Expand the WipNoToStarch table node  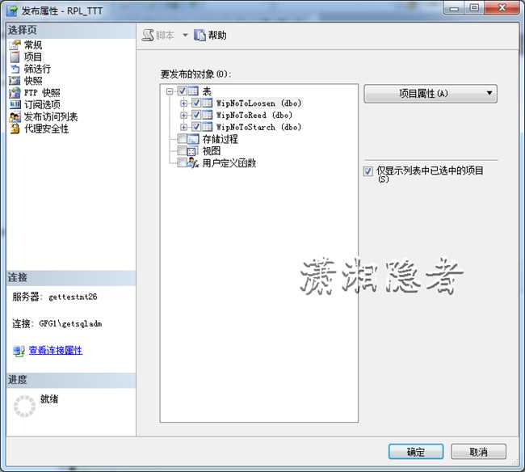183,128
